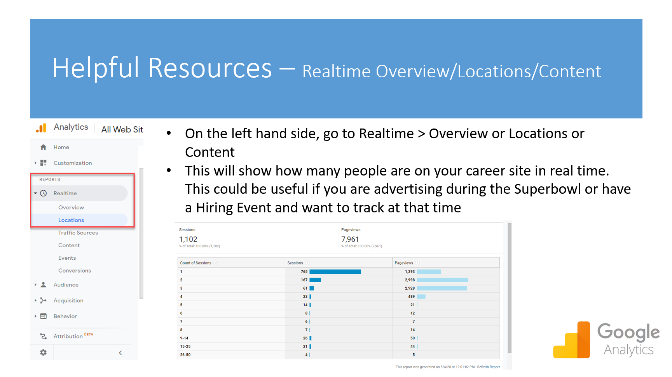Click the Acquisition icon
The image size is (672, 377).
(43, 300)
